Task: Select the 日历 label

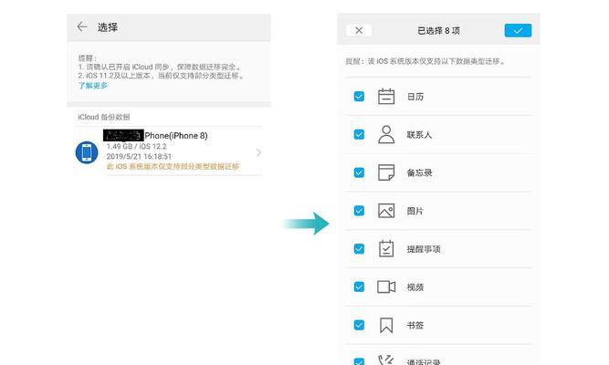Action: pyautogui.click(x=415, y=97)
